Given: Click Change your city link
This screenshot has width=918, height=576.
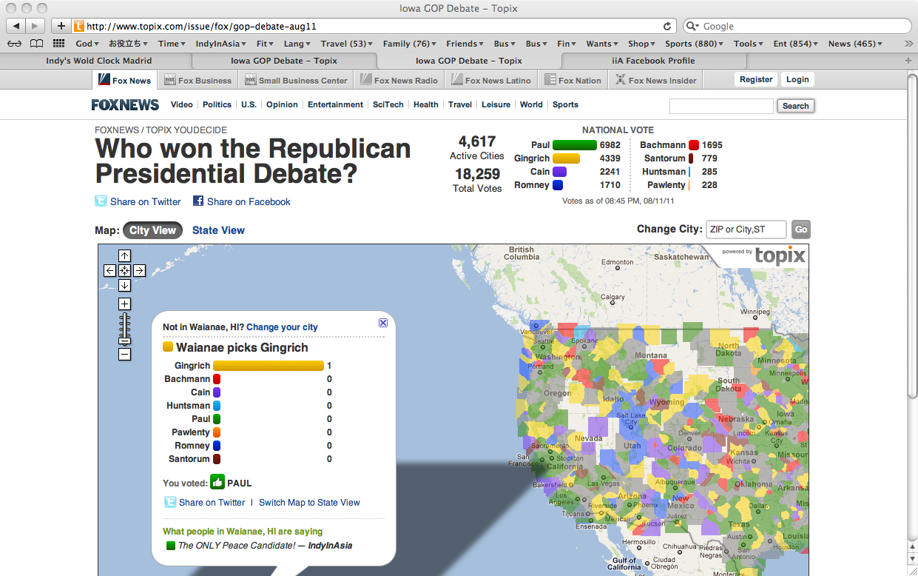Looking at the screenshot, I should (x=282, y=327).
